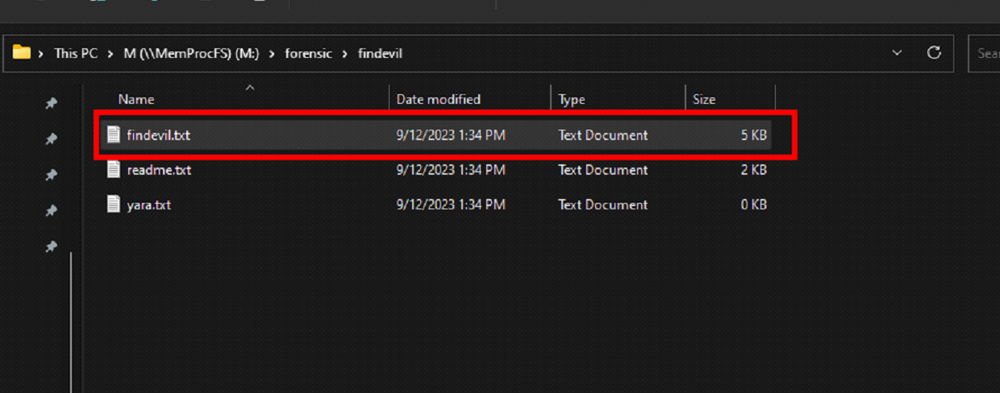Click the findevil.txt file icon
Screen dimensions: 1000x393
[114, 135]
